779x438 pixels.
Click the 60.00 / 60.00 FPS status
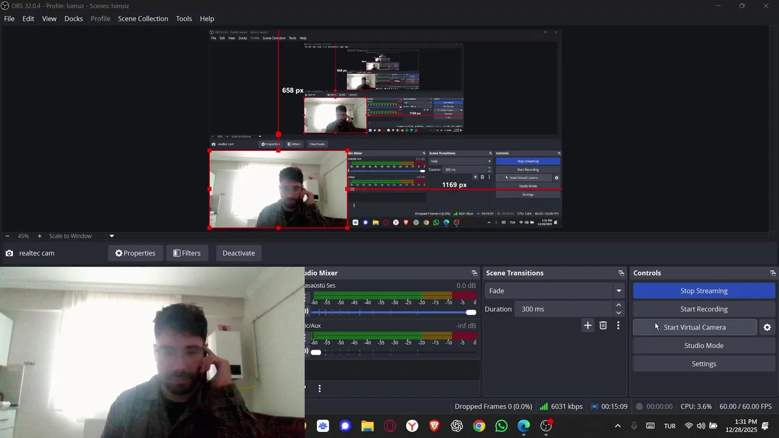(746, 406)
